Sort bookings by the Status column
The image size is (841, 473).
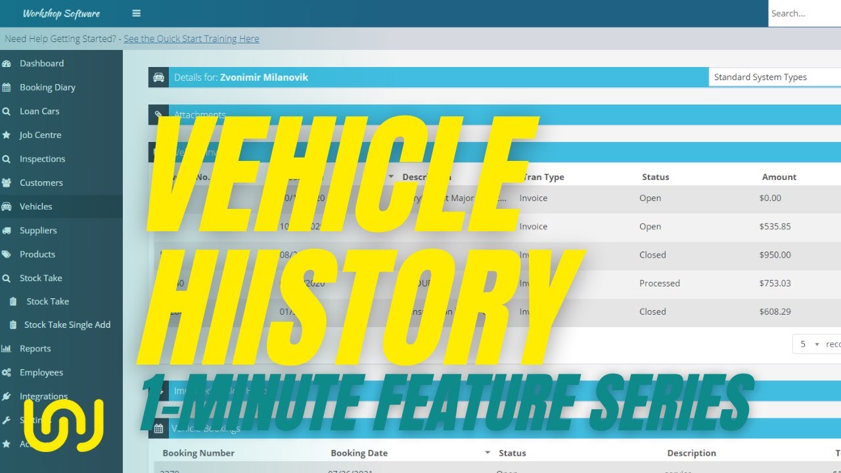[512, 453]
